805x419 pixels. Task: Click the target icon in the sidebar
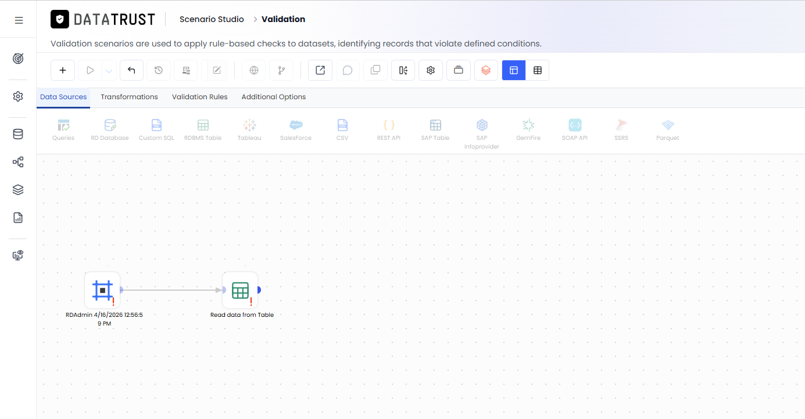pos(18,59)
